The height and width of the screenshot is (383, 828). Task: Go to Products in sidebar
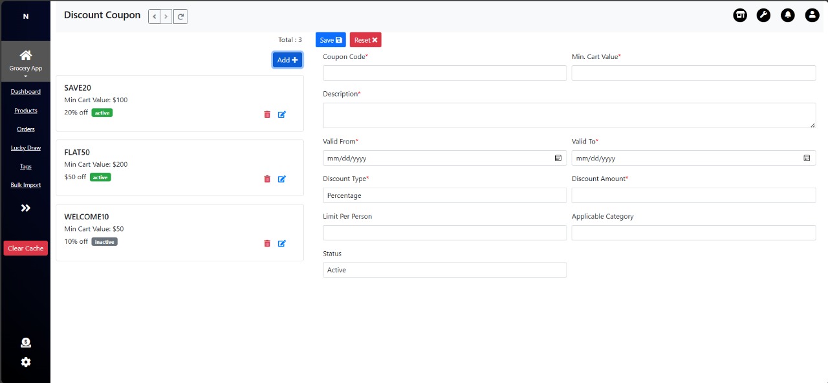coord(26,111)
